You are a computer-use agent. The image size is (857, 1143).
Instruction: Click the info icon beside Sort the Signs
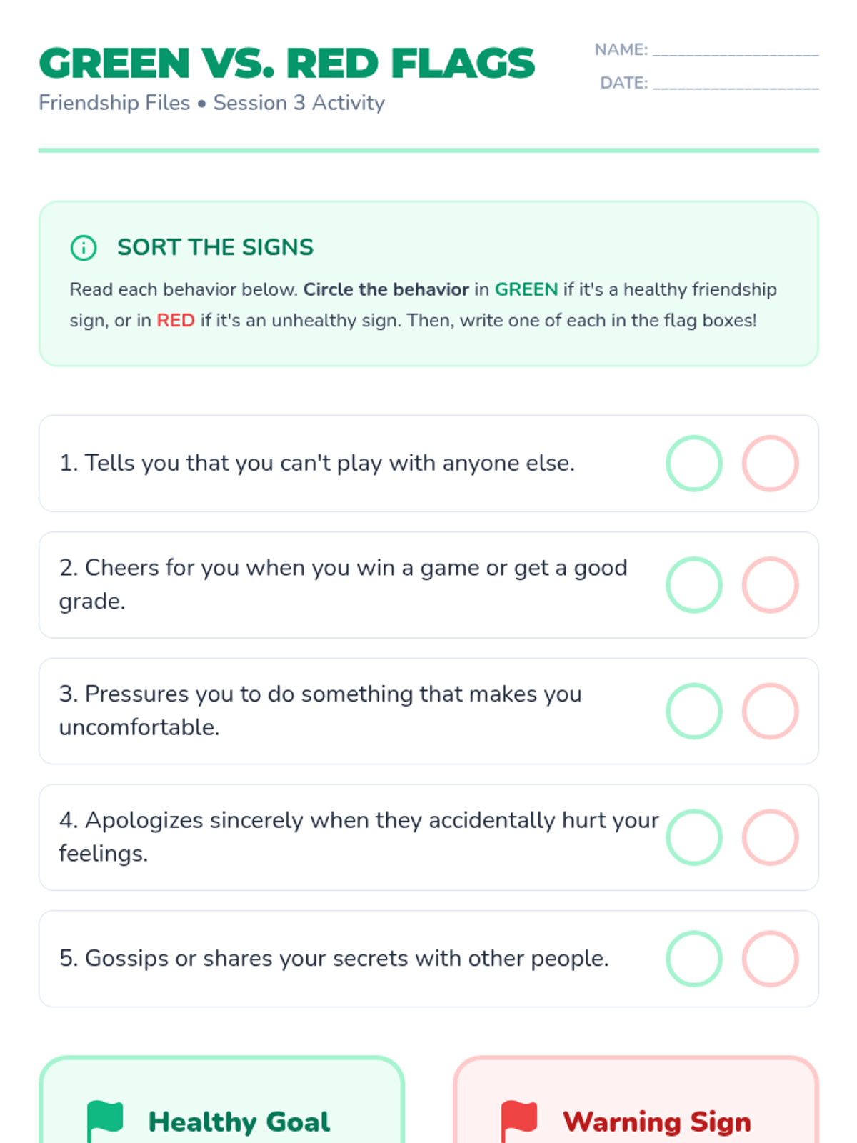(84, 248)
